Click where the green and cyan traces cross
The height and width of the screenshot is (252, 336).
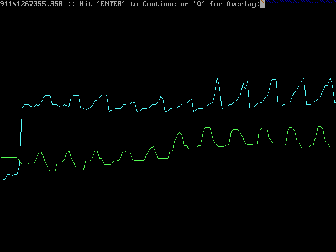19,160
